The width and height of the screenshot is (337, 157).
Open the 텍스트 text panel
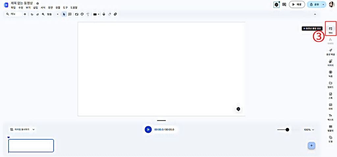(x=330, y=117)
